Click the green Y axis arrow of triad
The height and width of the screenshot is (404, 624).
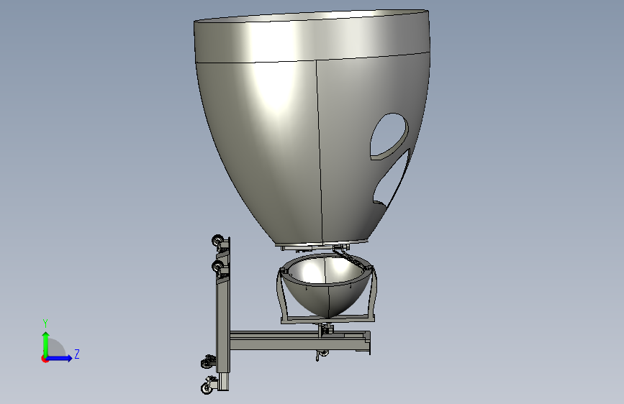tap(46, 344)
